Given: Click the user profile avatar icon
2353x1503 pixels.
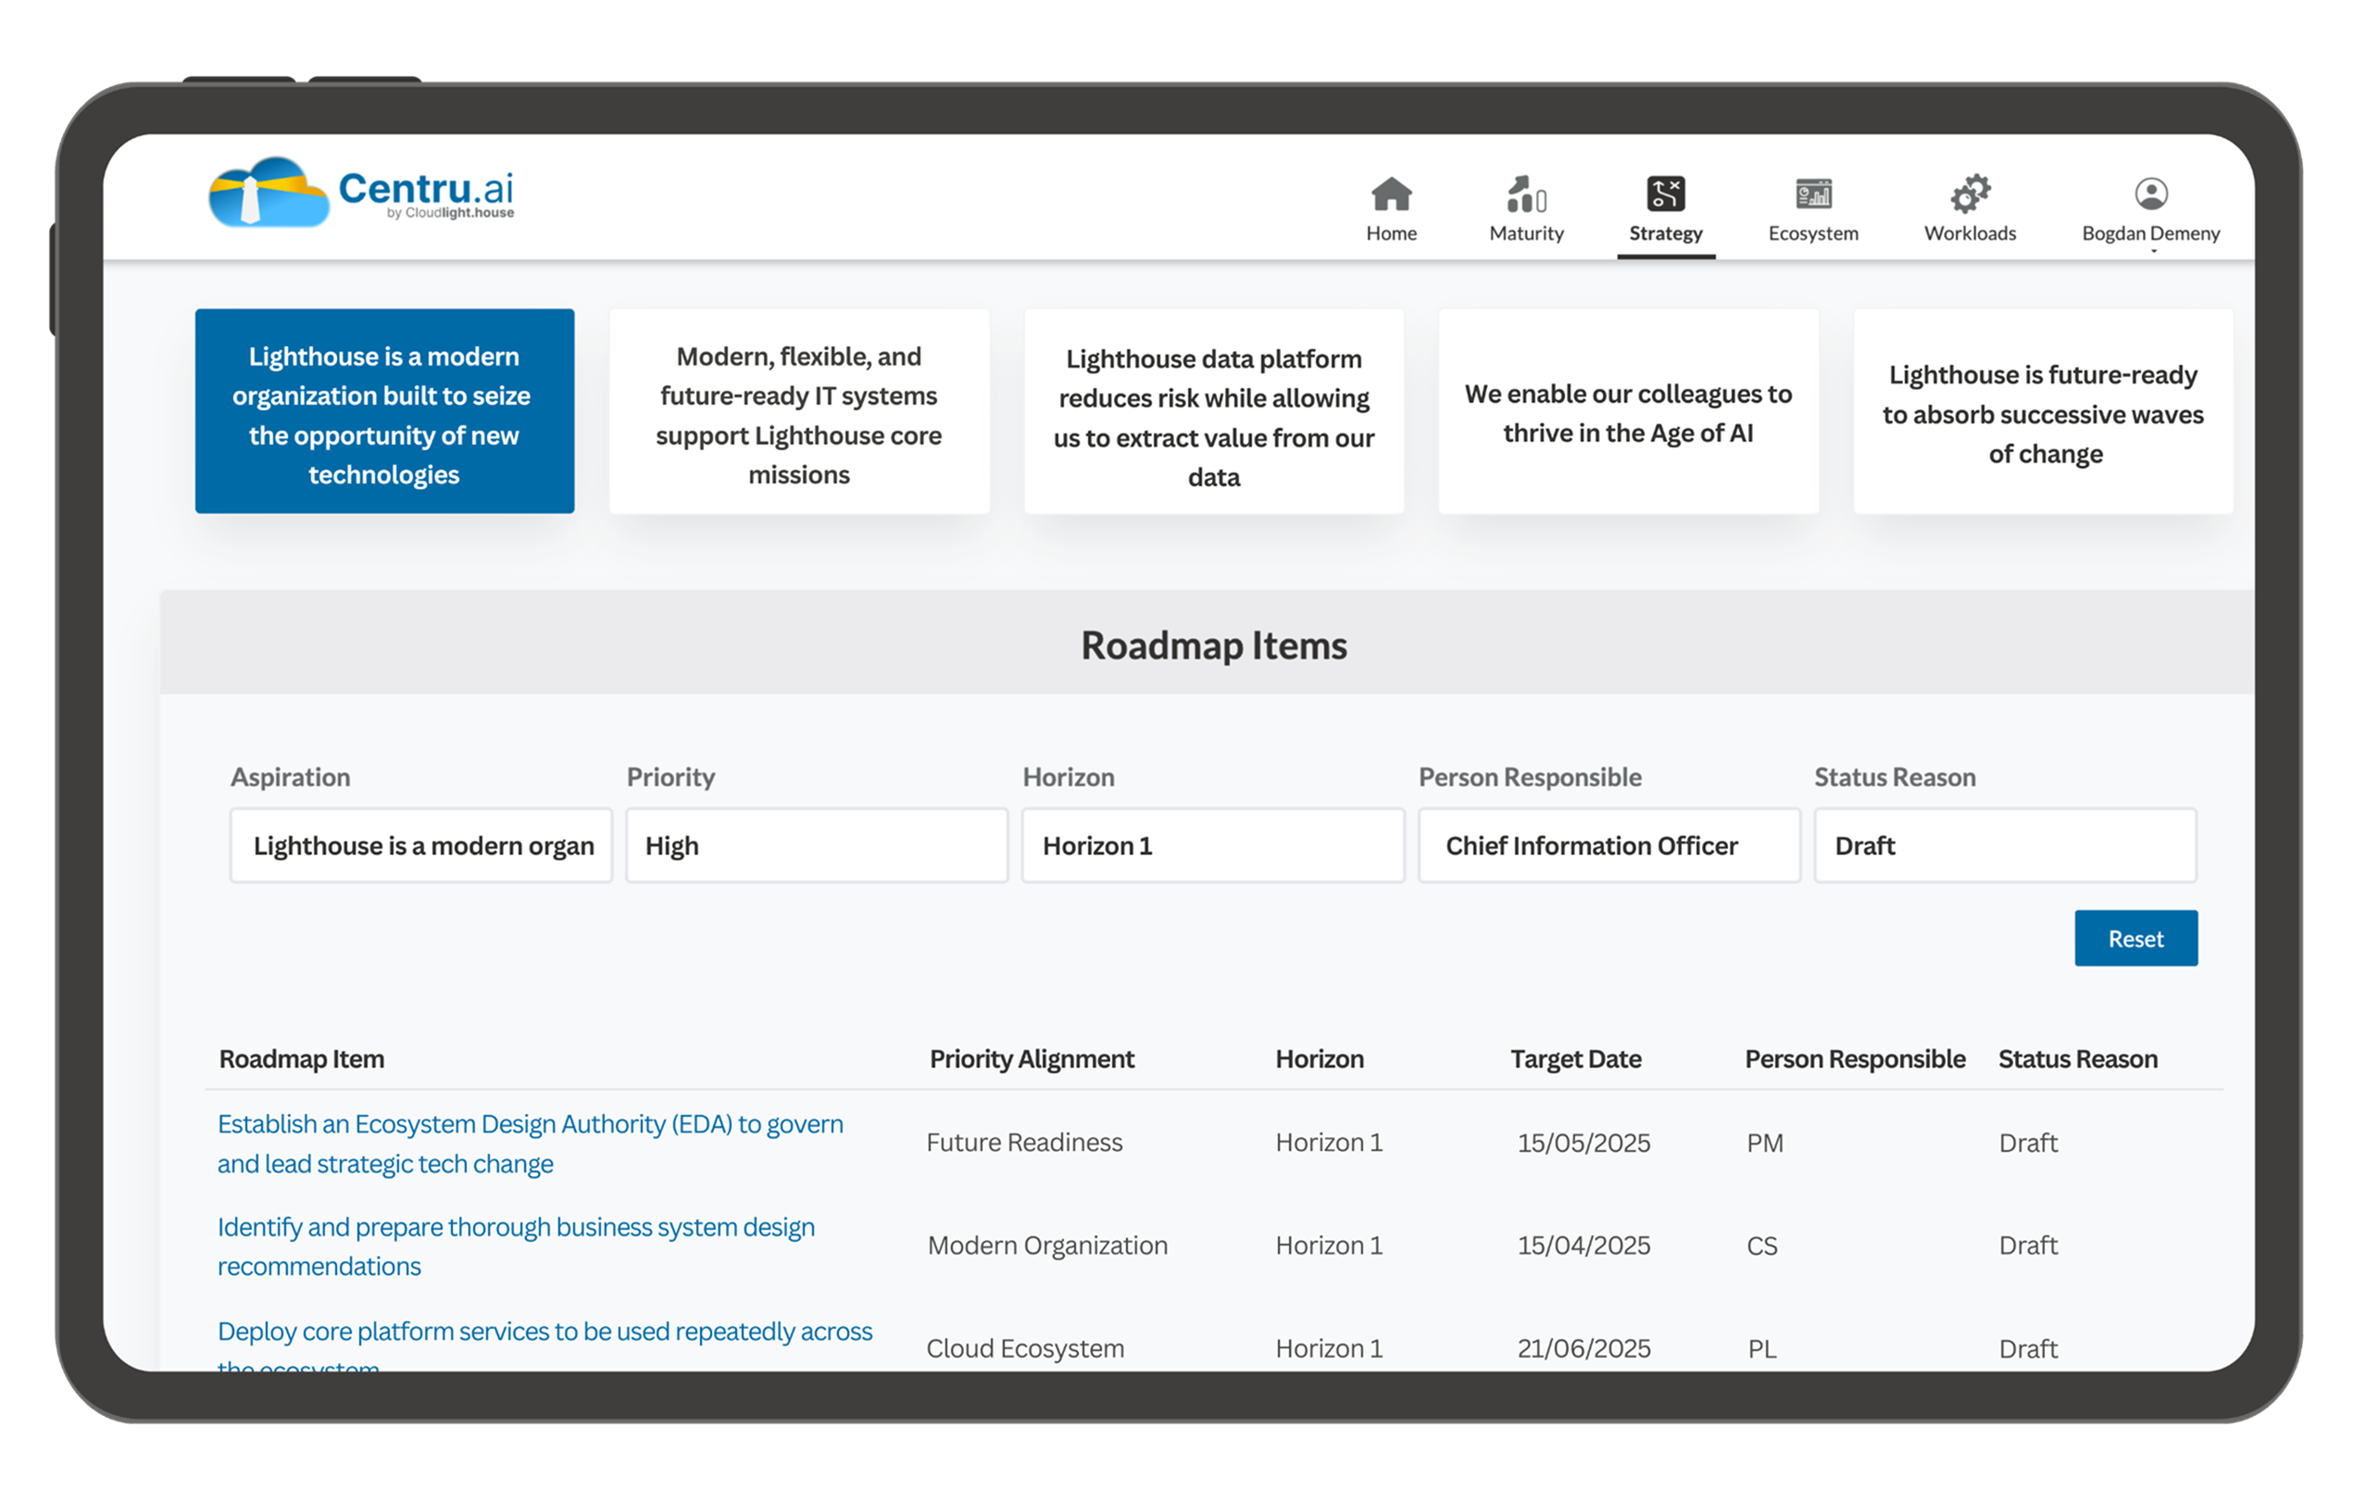Looking at the screenshot, I should point(2150,194).
